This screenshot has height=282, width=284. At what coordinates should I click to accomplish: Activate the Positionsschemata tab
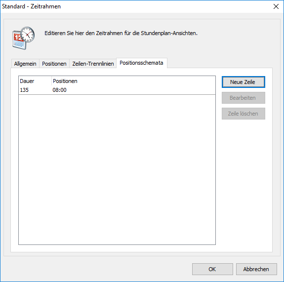141,63
